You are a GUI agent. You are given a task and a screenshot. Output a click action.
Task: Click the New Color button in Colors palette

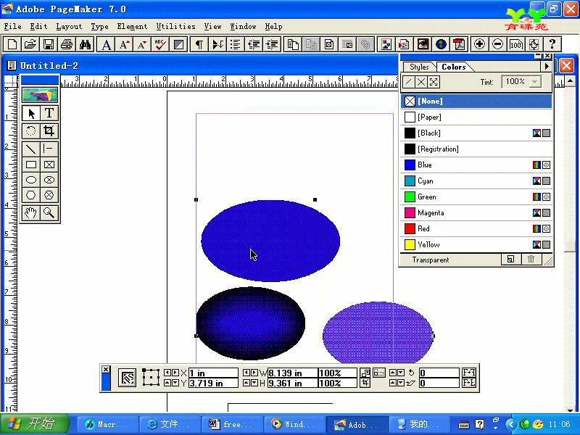pyautogui.click(x=510, y=260)
